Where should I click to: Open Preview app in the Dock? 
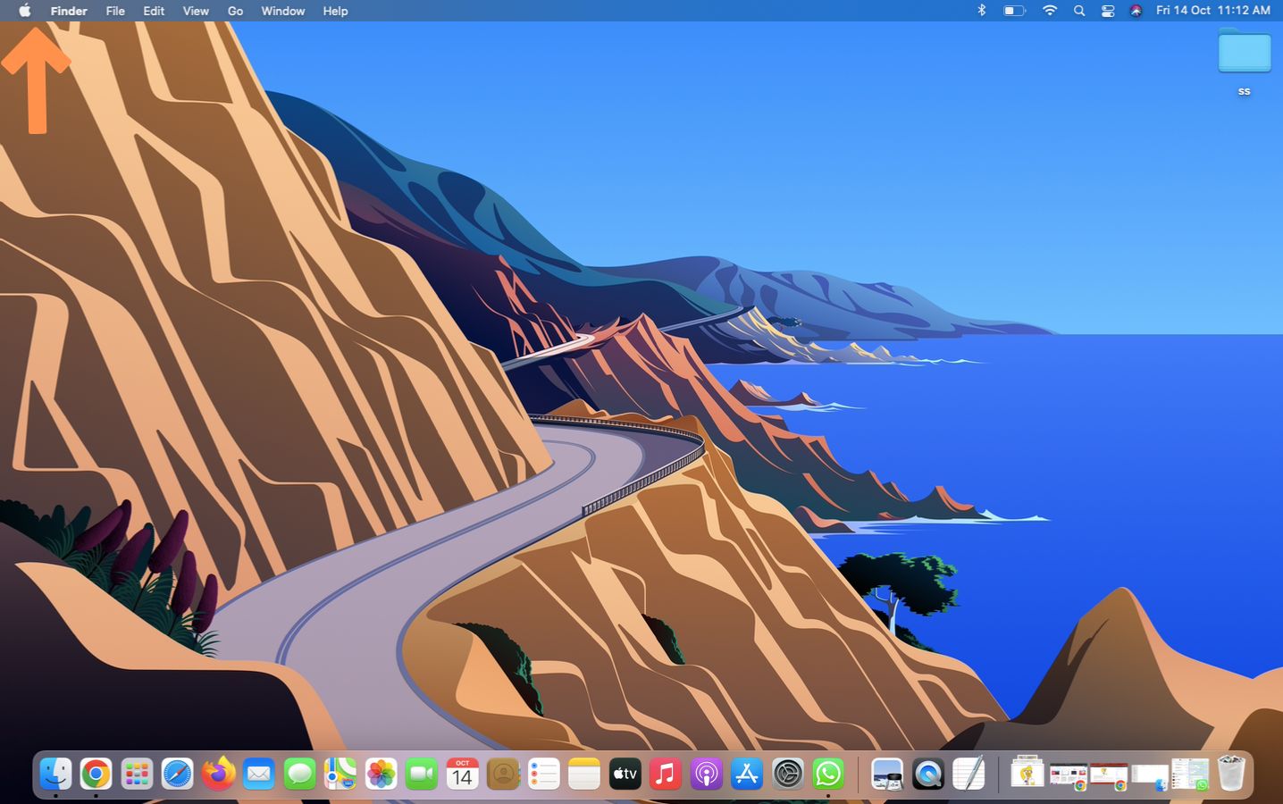pyautogui.click(x=887, y=774)
